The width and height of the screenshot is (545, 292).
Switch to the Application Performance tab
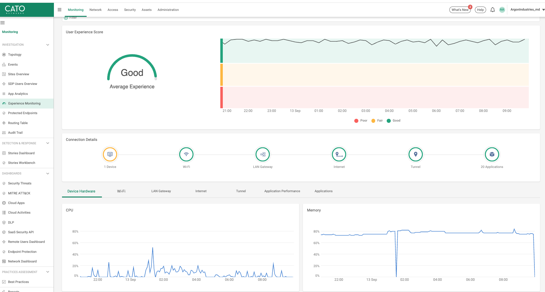click(x=282, y=191)
